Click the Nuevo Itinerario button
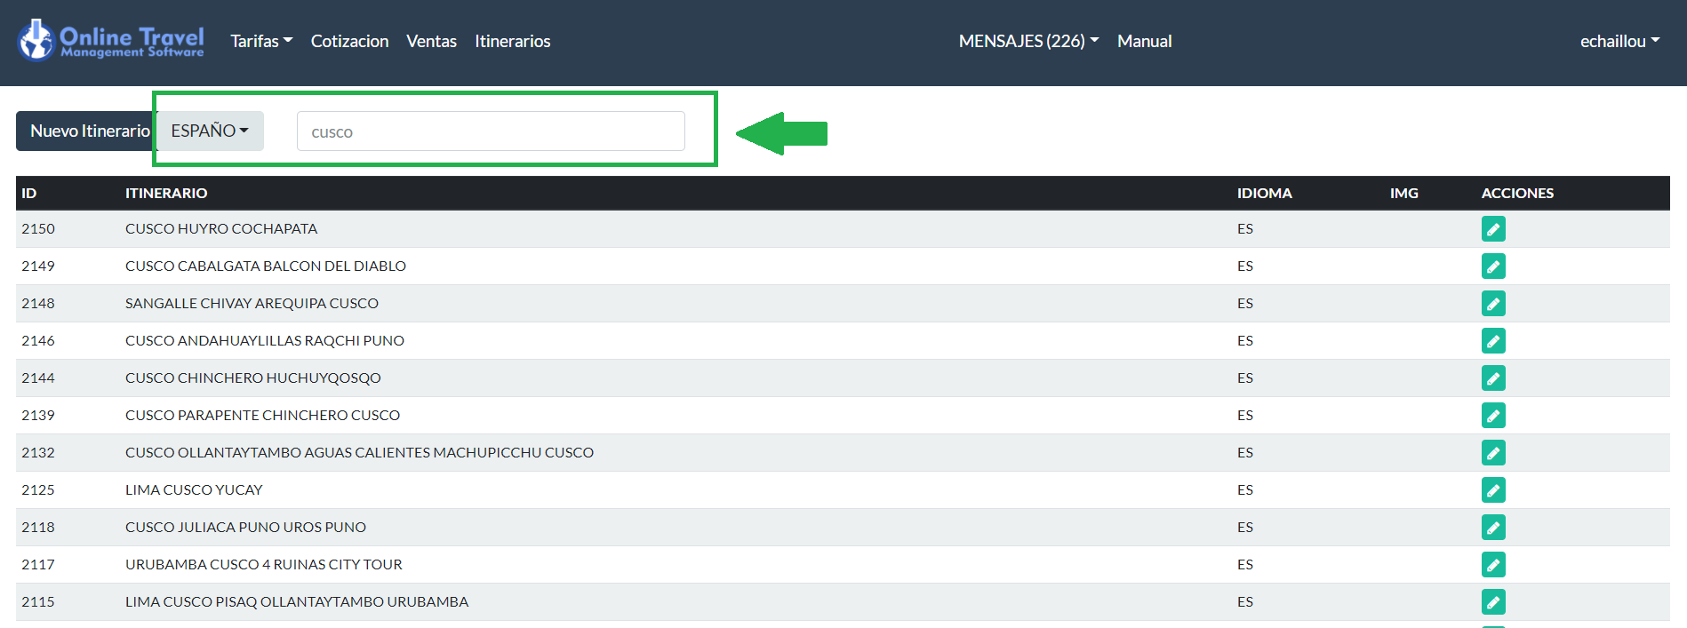1687x628 pixels. [x=88, y=131]
